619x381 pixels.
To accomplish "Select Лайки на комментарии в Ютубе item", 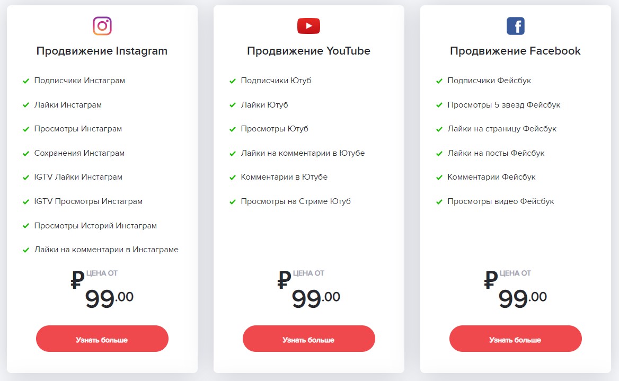I will (303, 153).
